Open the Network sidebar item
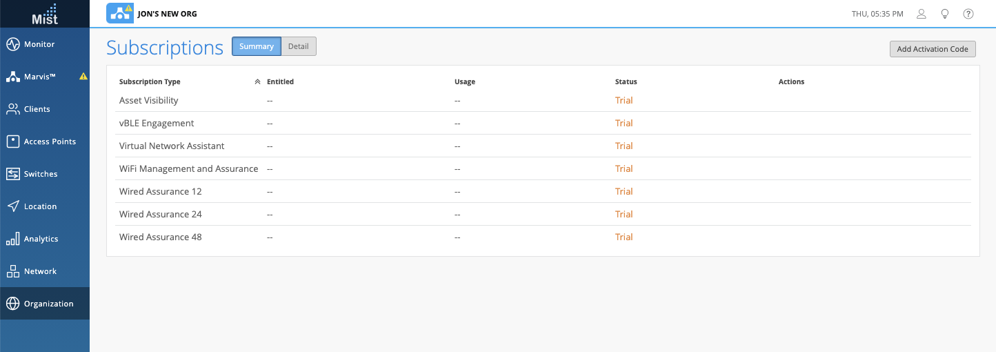The height and width of the screenshot is (352, 996). [x=40, y=271]
